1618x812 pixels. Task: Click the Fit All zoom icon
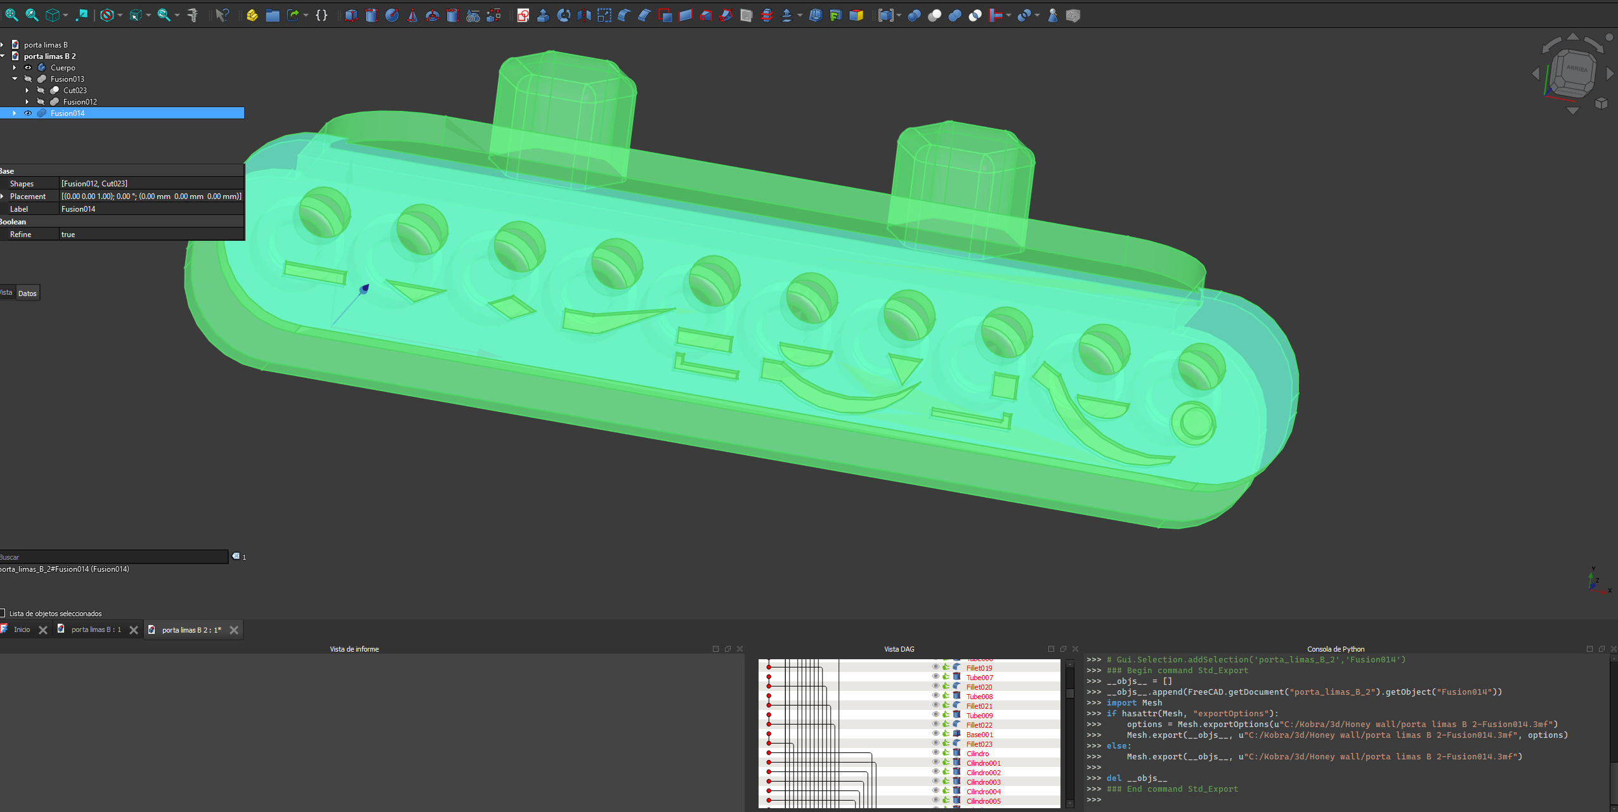(11, 15)
